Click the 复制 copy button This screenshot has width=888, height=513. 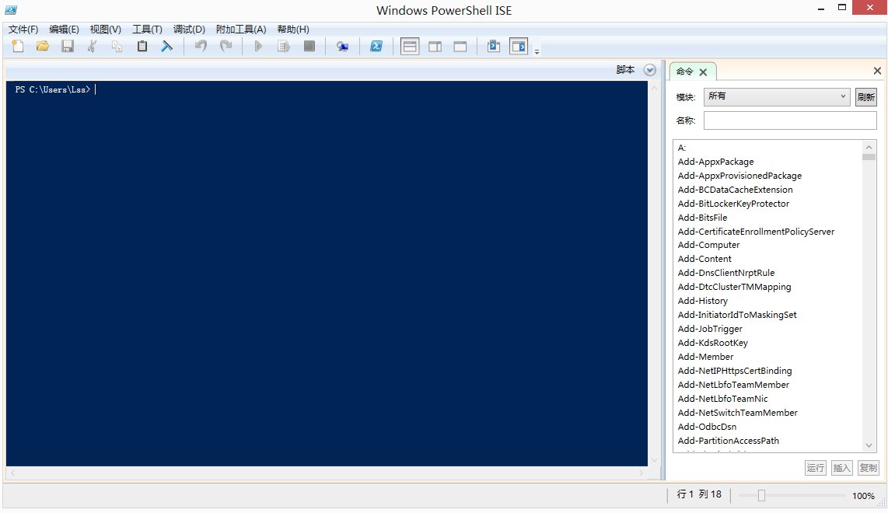pyautogui.click(x=869, y=468)
